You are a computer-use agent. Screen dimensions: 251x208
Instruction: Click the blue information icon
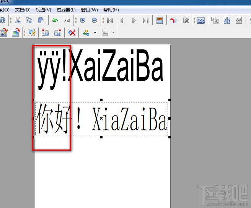point(2,20)
